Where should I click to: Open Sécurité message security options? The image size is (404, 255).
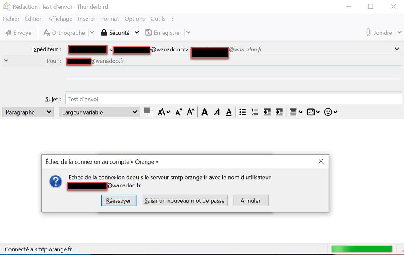click(119, 32)
